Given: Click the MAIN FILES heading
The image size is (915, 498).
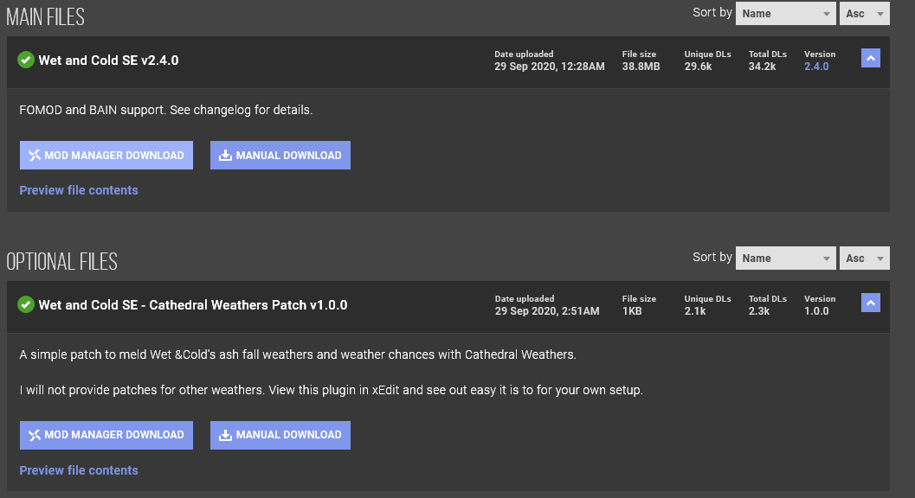Looking at the screenshot, I should (x=46, y=17).
